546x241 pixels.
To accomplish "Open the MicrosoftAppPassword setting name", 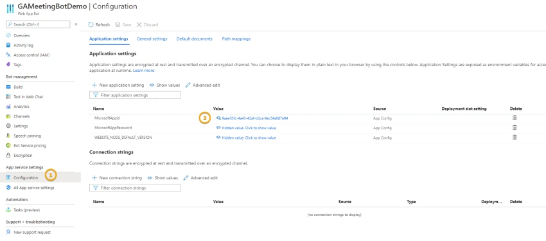I will click(113, 128).
